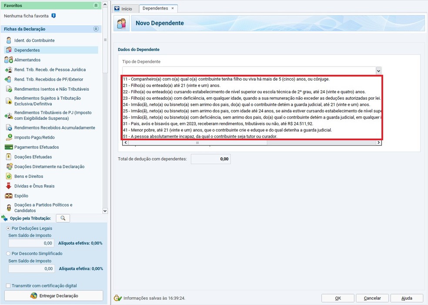428x305 pixels.
Task: Click the Bens e Direitos icon
Action: (x=9, y=176)
